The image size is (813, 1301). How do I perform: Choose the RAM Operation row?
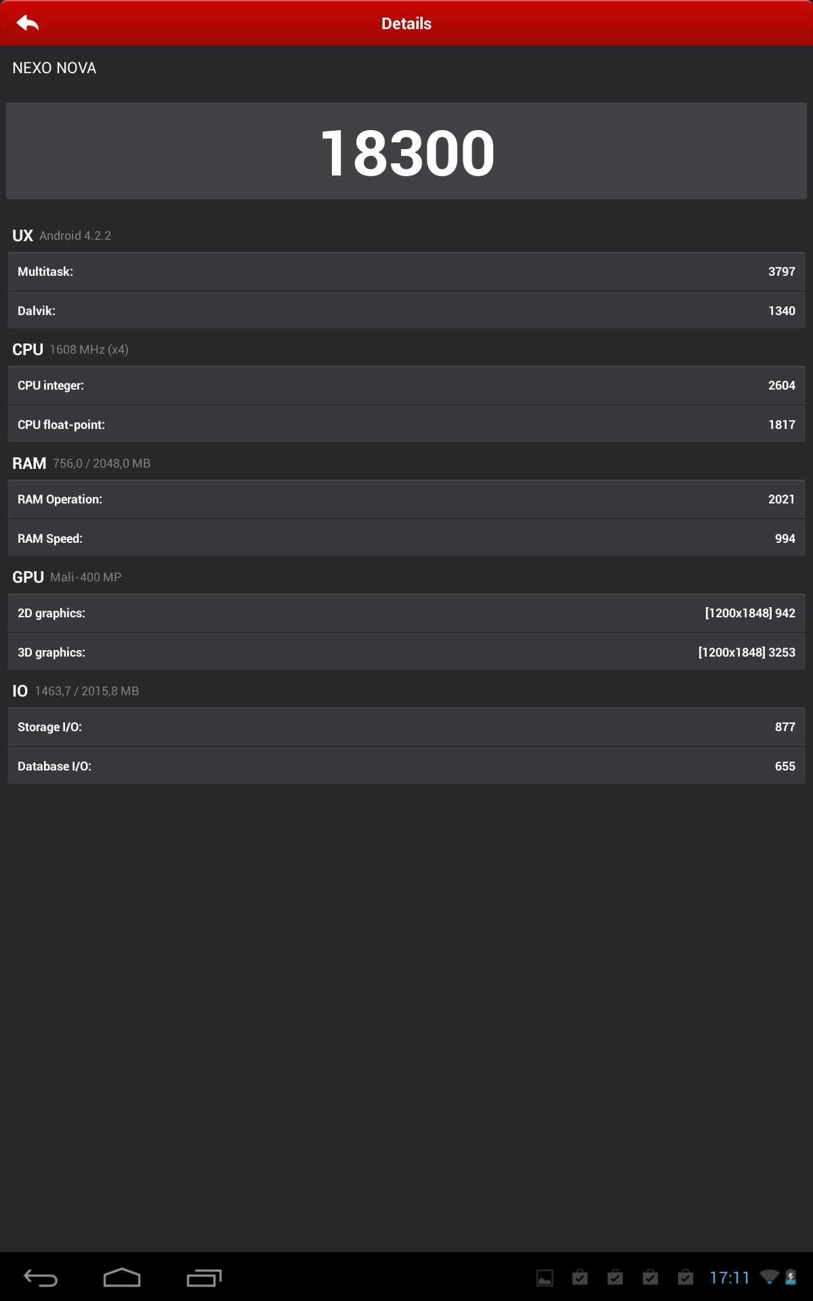pos(406,499)
